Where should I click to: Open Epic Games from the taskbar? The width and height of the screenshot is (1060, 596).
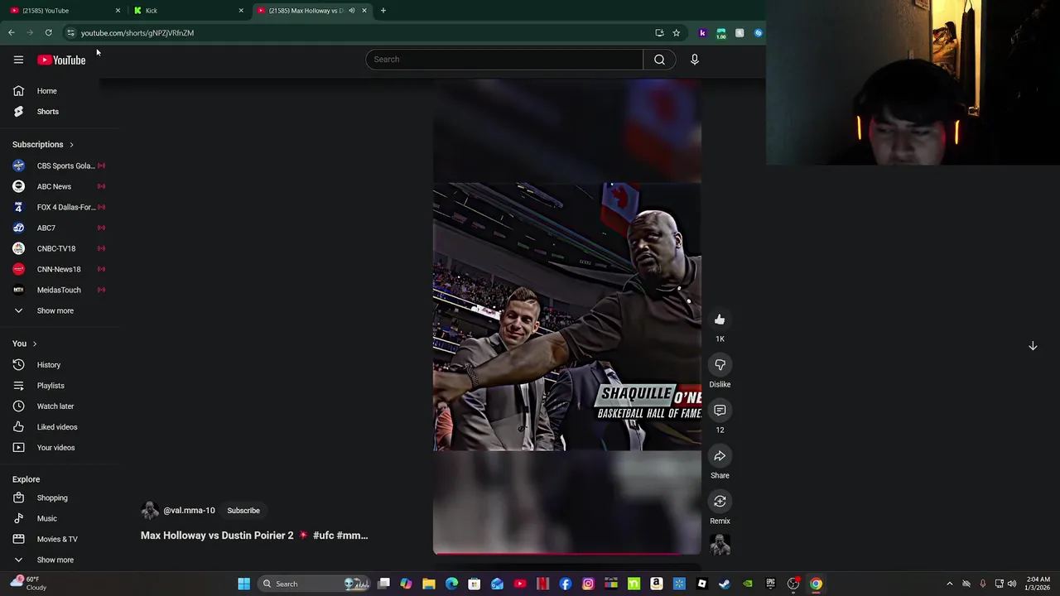(771, 584)
